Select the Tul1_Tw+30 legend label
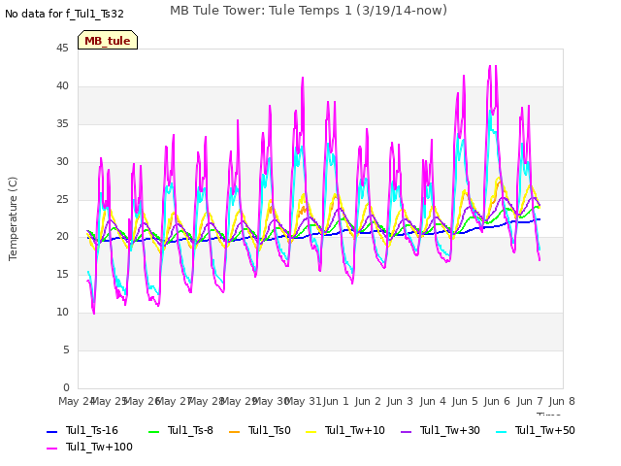Image resolution: width=621 pixels, height=466 pixels. [450, 430]
